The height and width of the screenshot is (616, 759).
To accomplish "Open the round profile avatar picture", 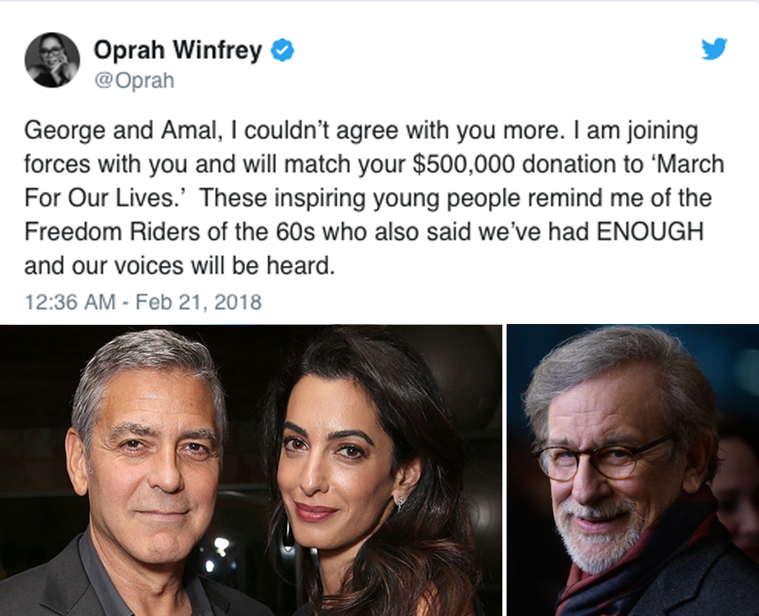I will tap(52, 61).
